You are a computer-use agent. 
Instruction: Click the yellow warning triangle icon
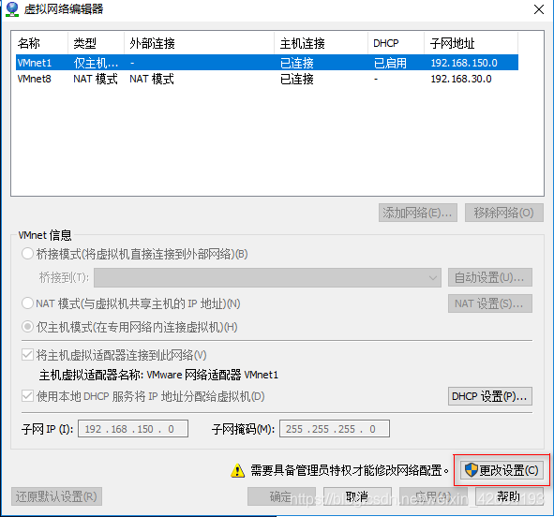[237, 470]
